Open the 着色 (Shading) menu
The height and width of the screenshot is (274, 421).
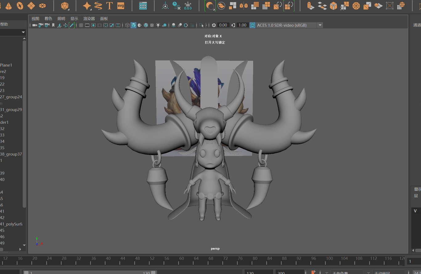coord(48,19)
